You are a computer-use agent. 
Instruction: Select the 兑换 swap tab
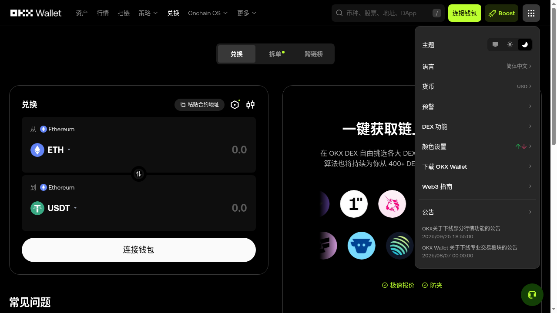click(237, 54)
